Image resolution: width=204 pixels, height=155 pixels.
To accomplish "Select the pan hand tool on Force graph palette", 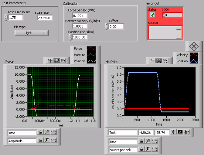I will tap(63, 61).
